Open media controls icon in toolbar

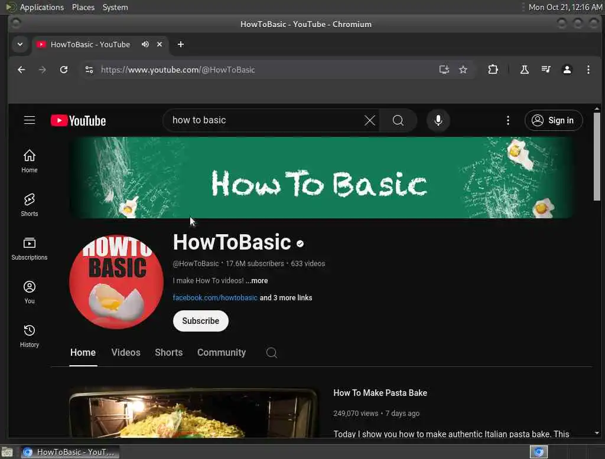[x=545, y=70]
